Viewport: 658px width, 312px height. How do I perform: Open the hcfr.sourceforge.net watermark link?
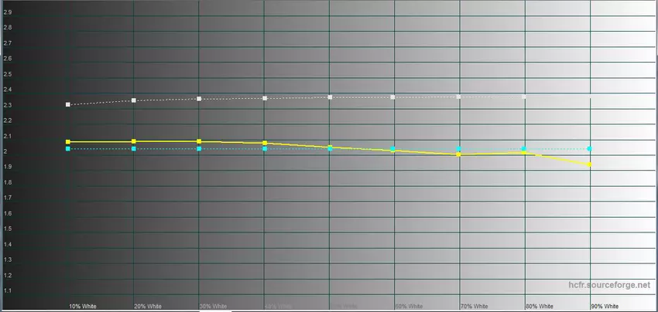pyautogui.click(x=610, y=286)
